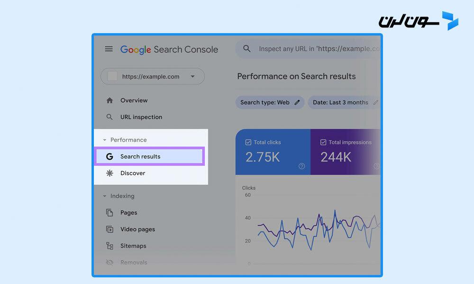Click pencil icon on Search type chip
The image size is (474, 284).
tap(297, 102)
